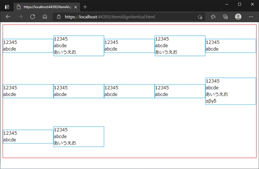Open a new tab with plus
259x169 pixels.
click(85, 7)
